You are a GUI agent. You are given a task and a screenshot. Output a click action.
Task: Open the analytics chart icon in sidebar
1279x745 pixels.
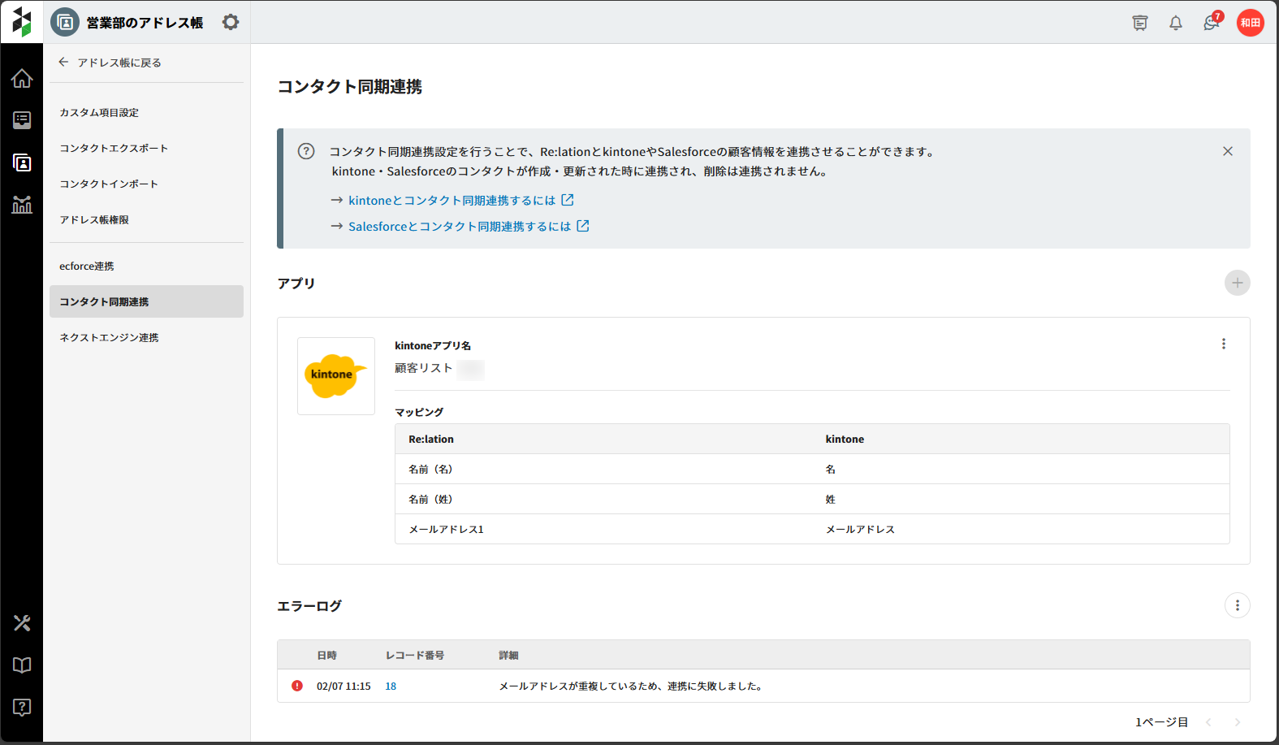point(22,205)
